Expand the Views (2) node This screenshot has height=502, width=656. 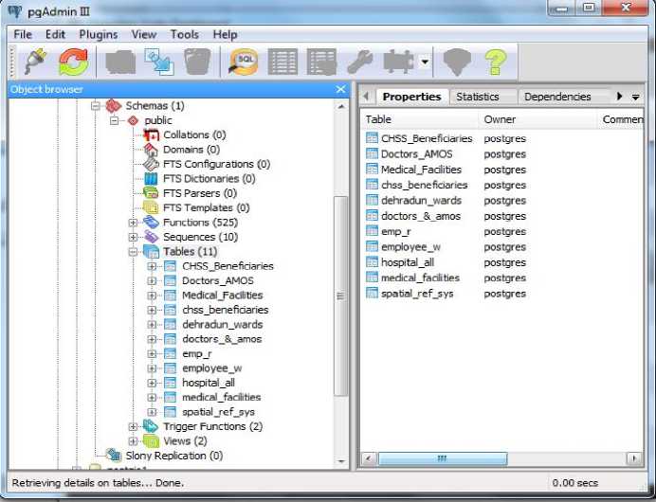coord(133,441)
